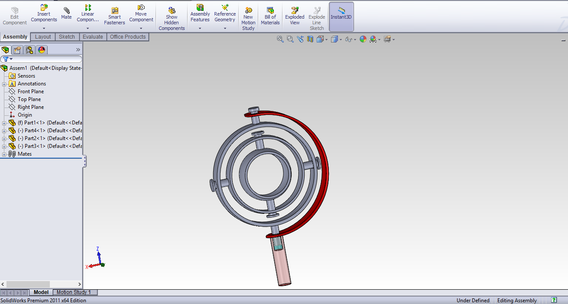Open the View Orientation dropdown arrow
Viewport: 568px width, 304px height.
pyautogui.click(x=326, y=39)
